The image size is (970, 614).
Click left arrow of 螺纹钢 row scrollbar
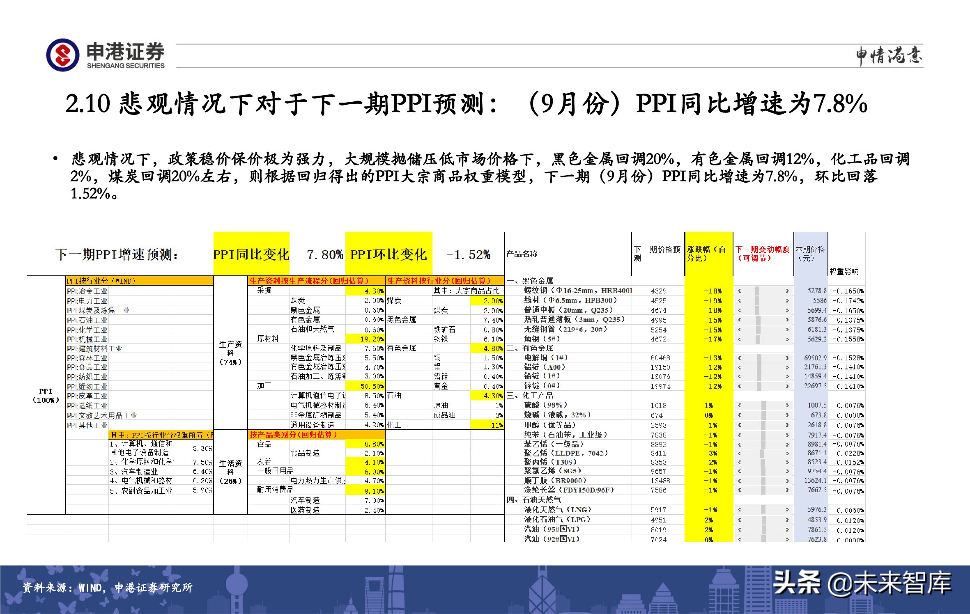740,291
